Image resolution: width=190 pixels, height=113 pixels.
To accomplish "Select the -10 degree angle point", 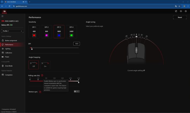I will coord(132,37).
